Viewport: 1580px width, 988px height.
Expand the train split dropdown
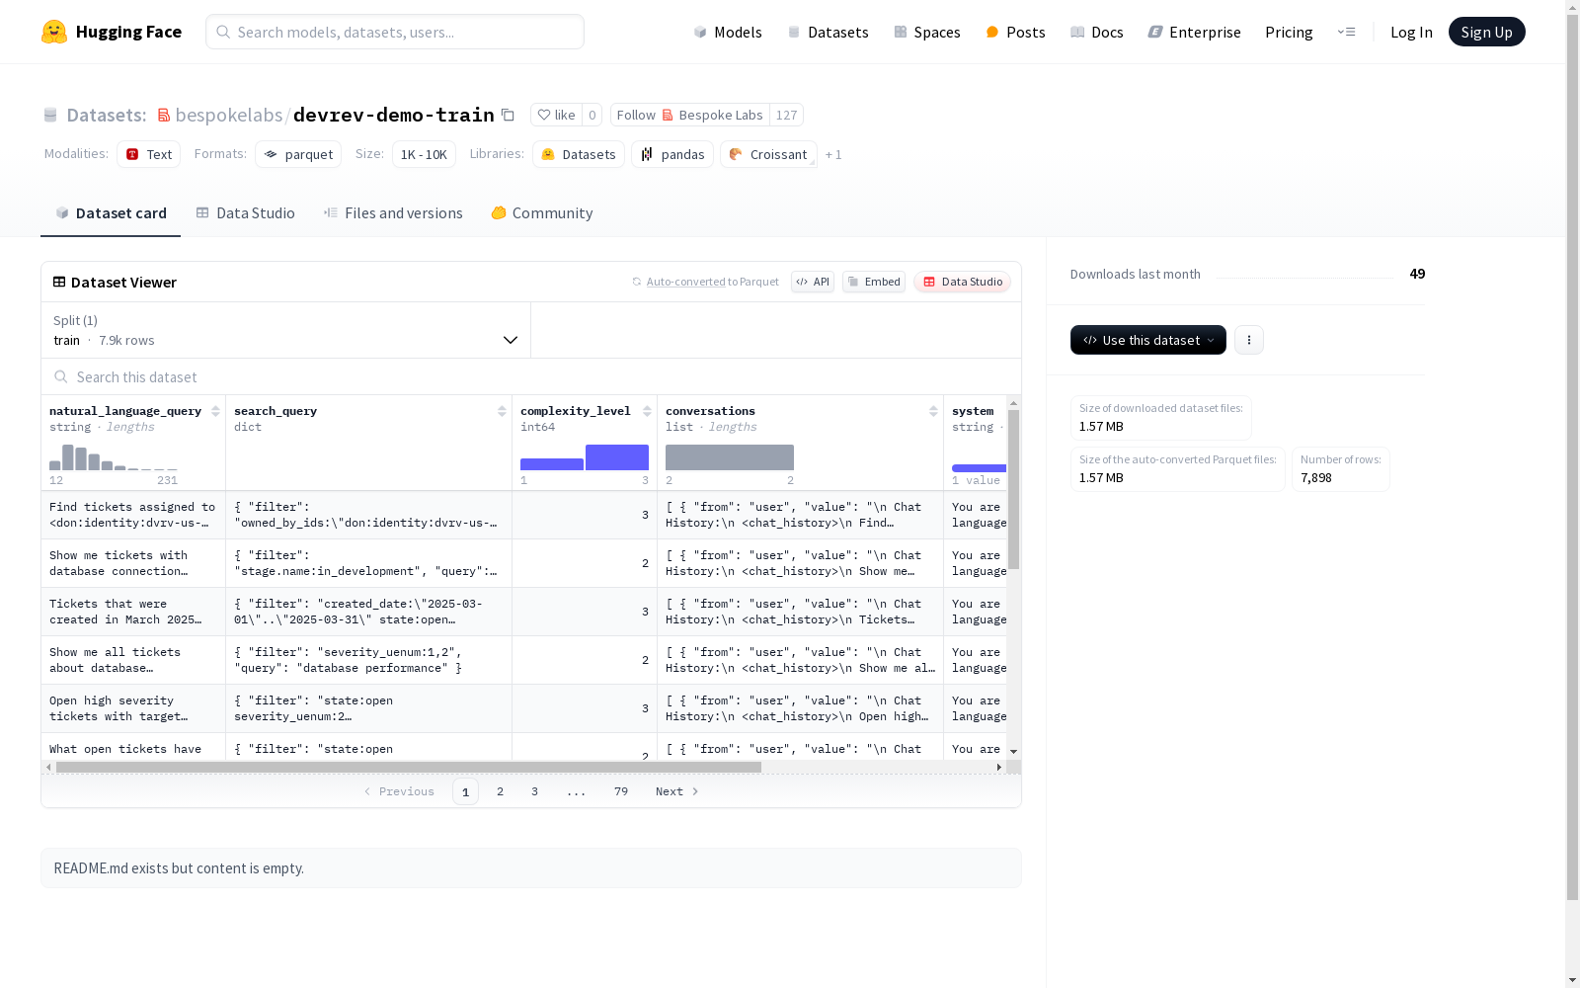click(x=286, y=330)
